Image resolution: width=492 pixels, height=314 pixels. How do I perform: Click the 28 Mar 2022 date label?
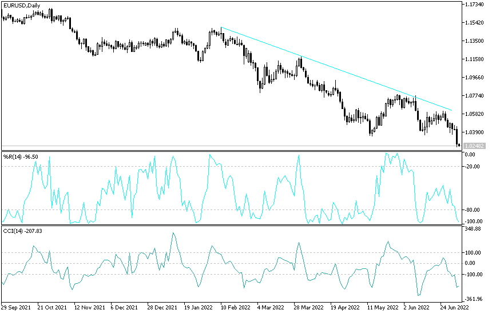pos(309,307)
